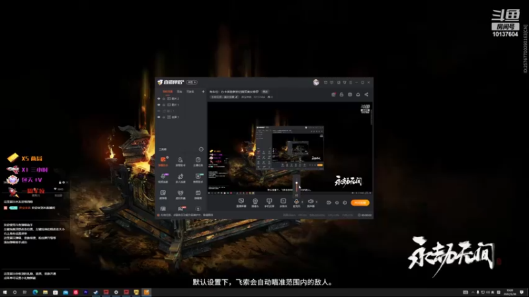Open the grid icon next to the bell
529x297 pixels.
pyautogui.click(x=350, y=94)
